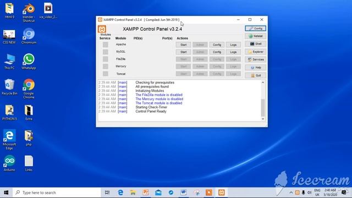
Task: Open File Explorer from the taskbar
Action: point(133,193)
